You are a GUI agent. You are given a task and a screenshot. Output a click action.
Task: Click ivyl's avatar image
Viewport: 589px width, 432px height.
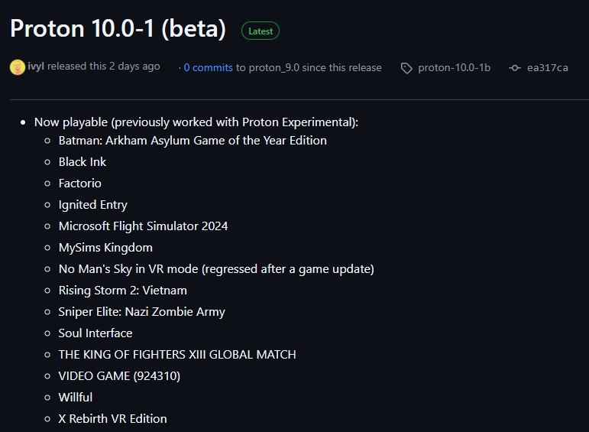pyautogui.click(x=17, y=67)
